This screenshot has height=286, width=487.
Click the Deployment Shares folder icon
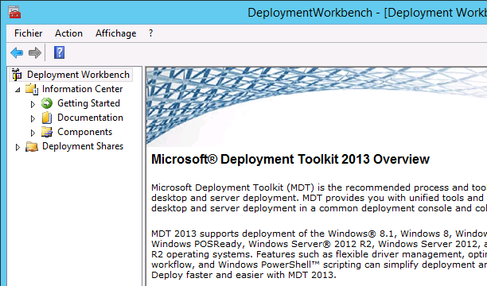[32, 146]
